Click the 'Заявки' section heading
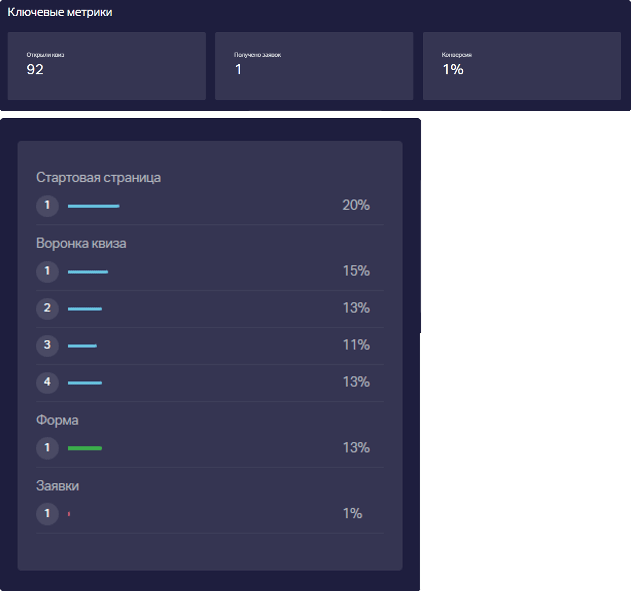The width and height of the screenshot is (631, 591). (58, 486)
